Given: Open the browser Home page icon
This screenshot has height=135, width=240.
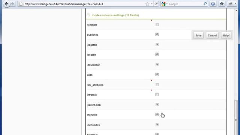Looking at the screenshot, I should [x=222, y=4].
